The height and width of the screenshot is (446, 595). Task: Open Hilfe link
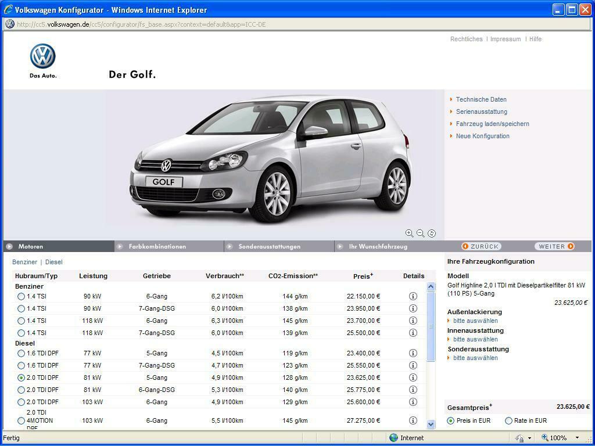point(535,39)
